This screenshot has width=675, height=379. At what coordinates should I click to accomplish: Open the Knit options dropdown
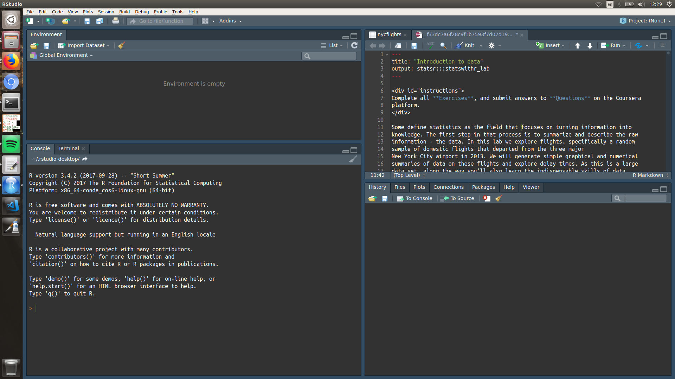click(x=481, y=45)
